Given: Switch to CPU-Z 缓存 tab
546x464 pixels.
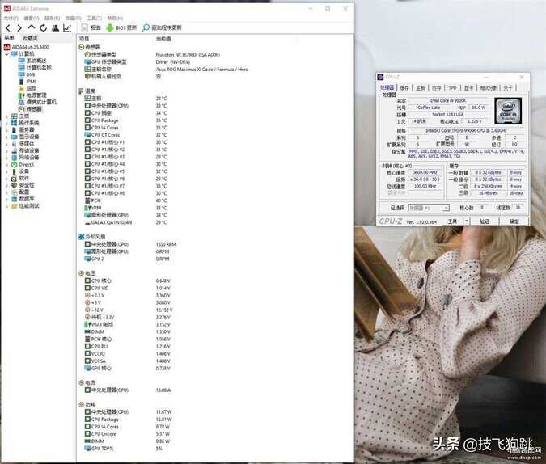Looking at the screenshot, I should tap(404, 88).
